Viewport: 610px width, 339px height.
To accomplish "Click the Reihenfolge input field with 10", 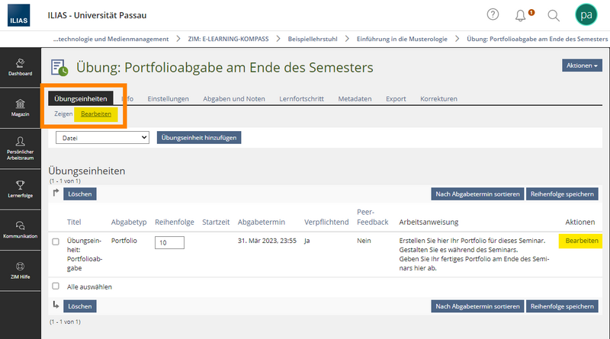I will tap(169, 242).
